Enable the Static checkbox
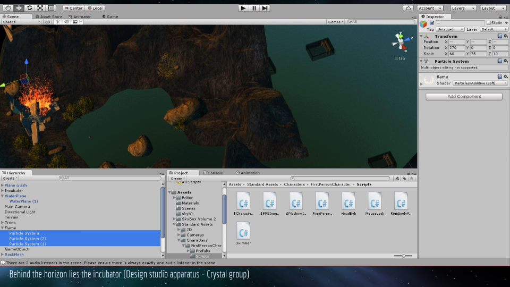 click(489, 23)
